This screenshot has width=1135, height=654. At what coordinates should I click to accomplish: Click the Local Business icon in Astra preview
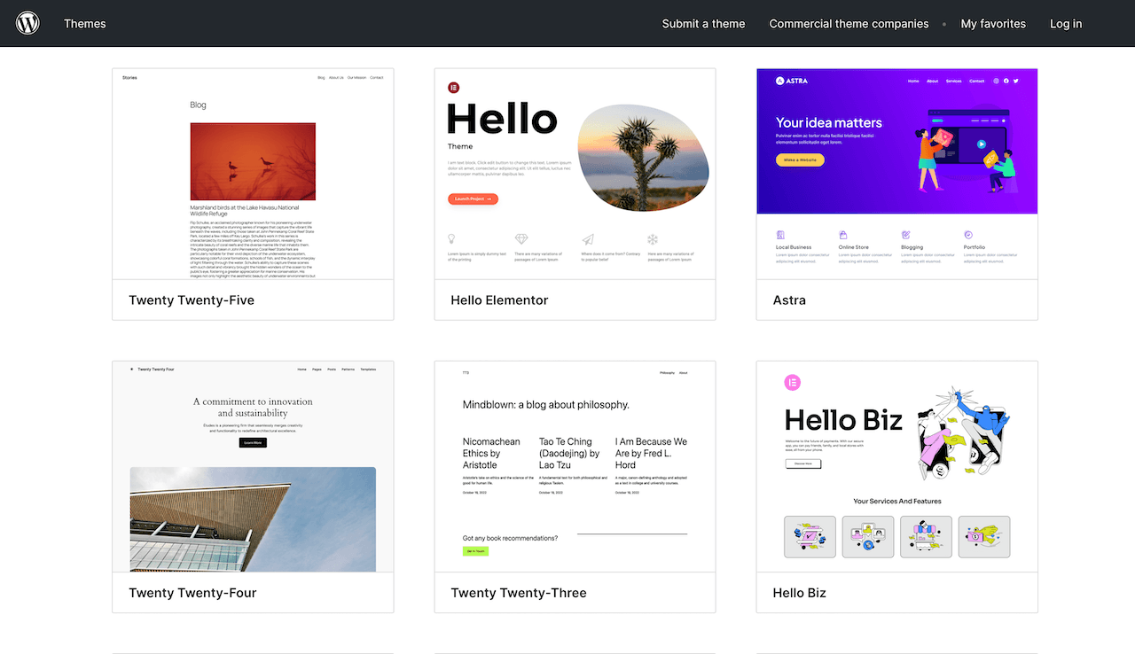coord(780,235)
